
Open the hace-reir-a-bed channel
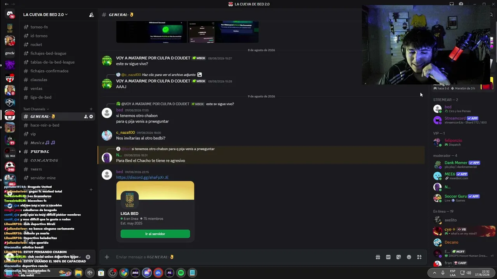click(57, 125)
